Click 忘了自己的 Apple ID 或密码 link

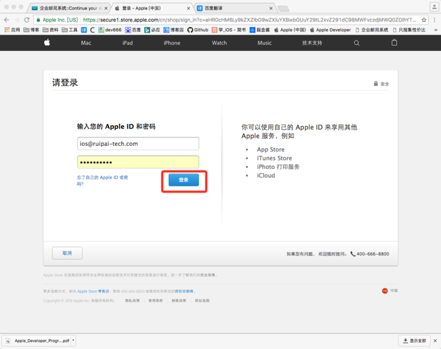click(102, 180)
